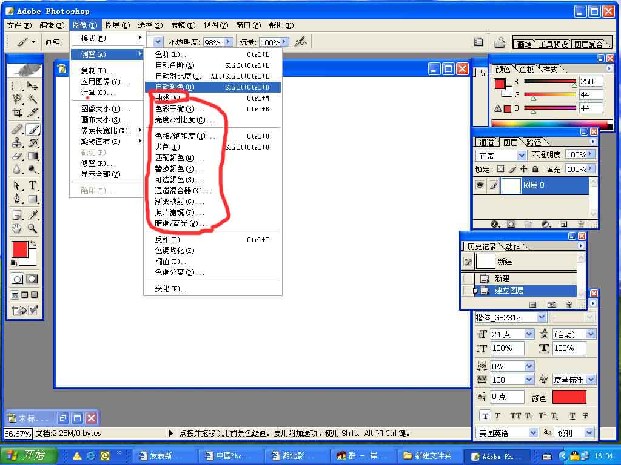The width and height of the screenshot is (621, 465).
Task: Toggle visibility of 图层 0
Action: [x=480, y=185]
